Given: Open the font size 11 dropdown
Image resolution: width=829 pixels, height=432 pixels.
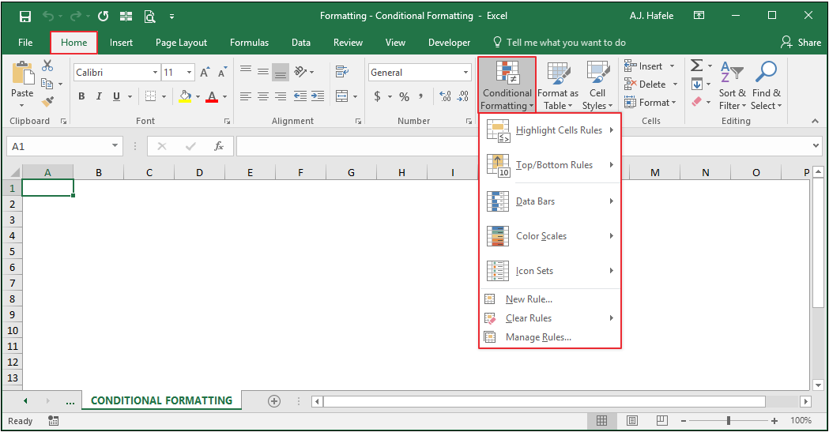Looking at the screenshot, I should [190, 73].
